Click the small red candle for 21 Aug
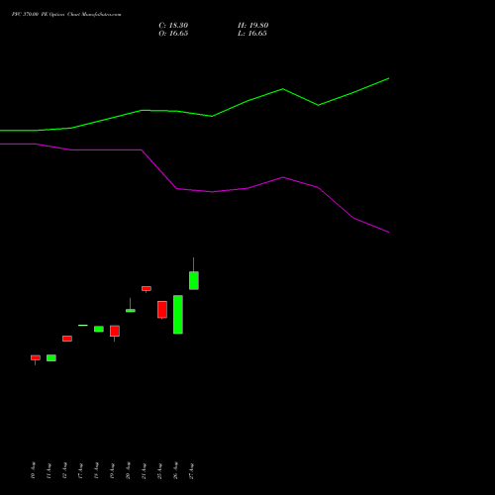Image resolution: width=495 pixels, height=495 pixels. click(x=147, y=289)
